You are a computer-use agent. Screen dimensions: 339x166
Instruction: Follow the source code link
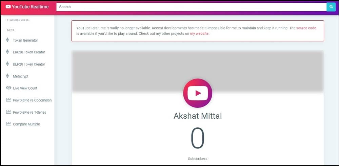tap(306, 28)
